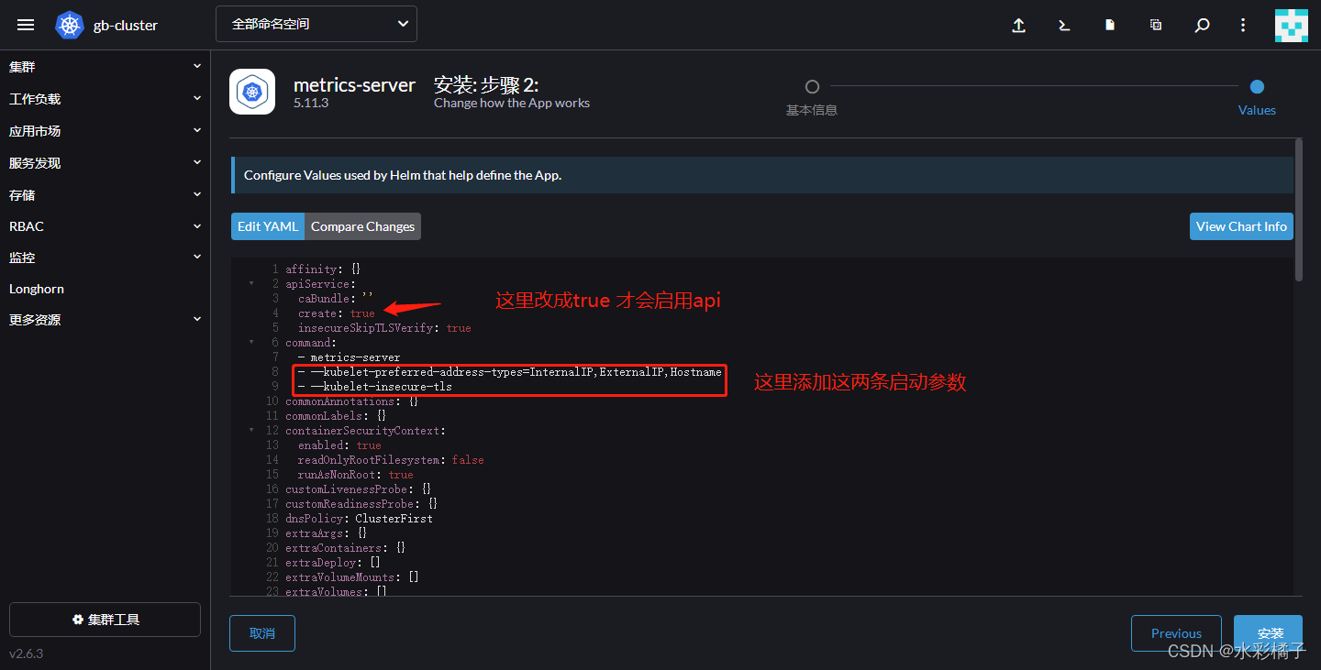Viewport: 1321px width, 670px height.
Task: Collapse the command YAML fold arrow
Action: [x=251, y=343]
